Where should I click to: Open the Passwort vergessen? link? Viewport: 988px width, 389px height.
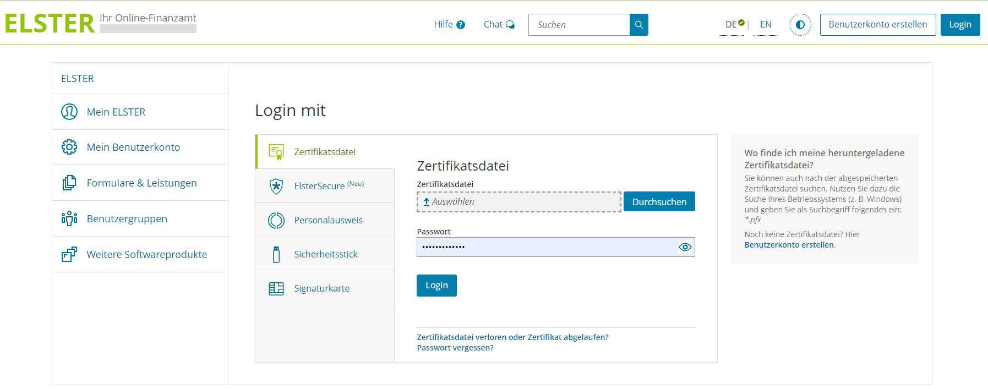(455, 348)
